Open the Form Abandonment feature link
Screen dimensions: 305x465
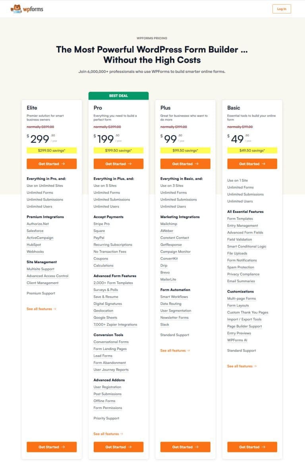tap(110, 363)
